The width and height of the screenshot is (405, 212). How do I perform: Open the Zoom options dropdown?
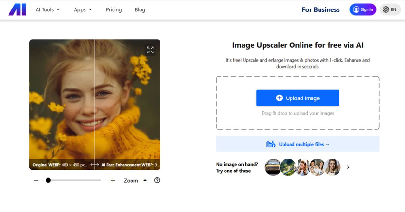[x=135, y=181]
